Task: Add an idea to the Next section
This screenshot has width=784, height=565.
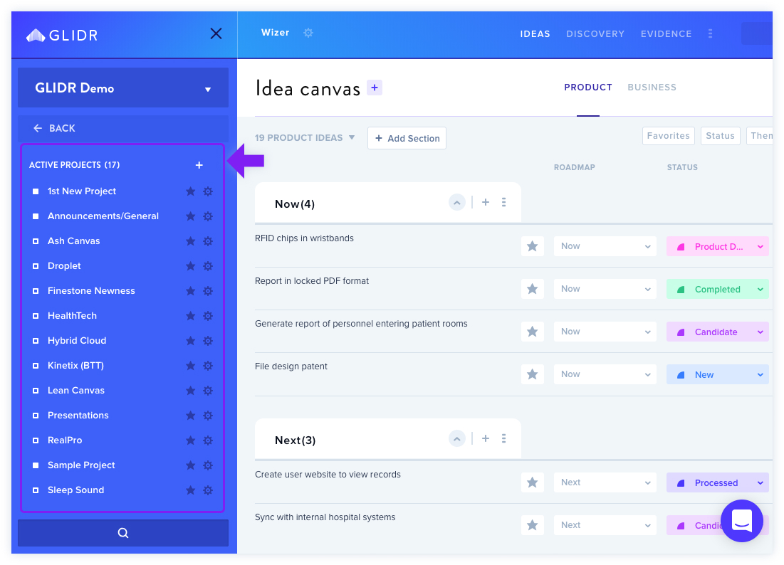Action: point(486,438)
